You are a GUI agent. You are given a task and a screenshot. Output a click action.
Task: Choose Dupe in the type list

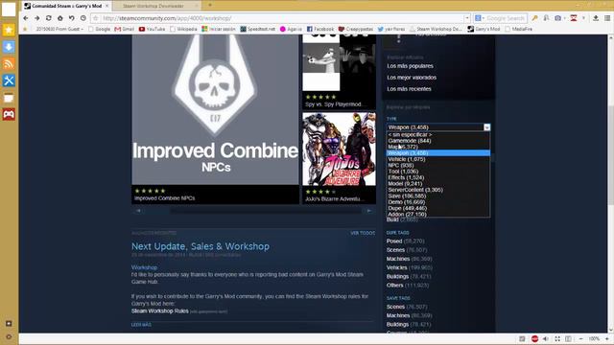pyautogui.click(x=437, y=208)
